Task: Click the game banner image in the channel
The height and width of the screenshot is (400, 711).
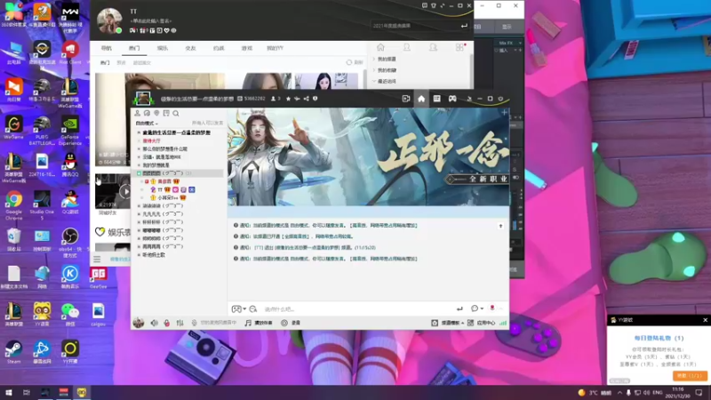Action: (368, 157)
